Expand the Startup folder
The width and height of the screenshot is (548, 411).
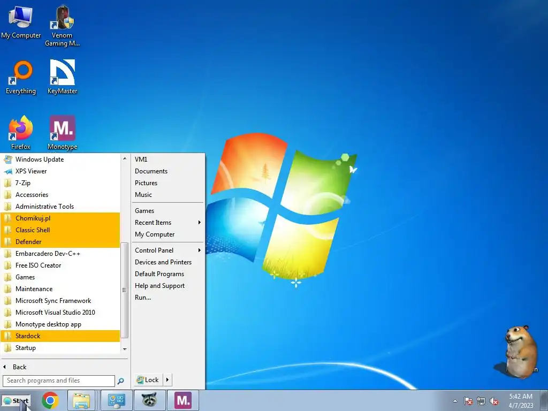pos(60,348)
